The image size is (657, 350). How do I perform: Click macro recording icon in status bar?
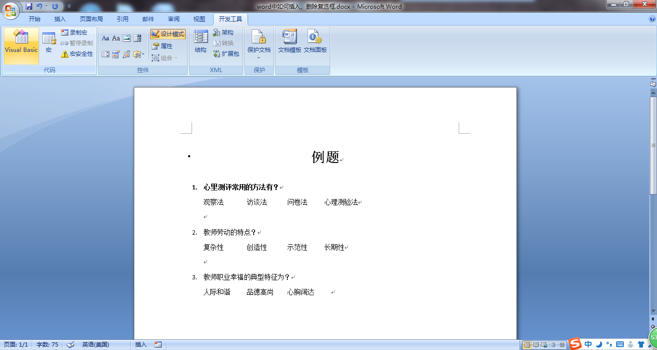(158, 345)
